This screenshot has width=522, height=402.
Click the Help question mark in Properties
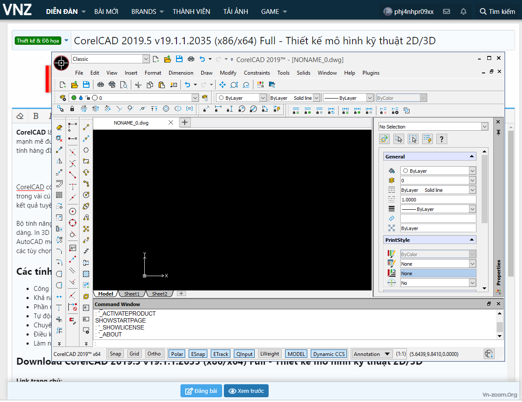click(442, 139)
